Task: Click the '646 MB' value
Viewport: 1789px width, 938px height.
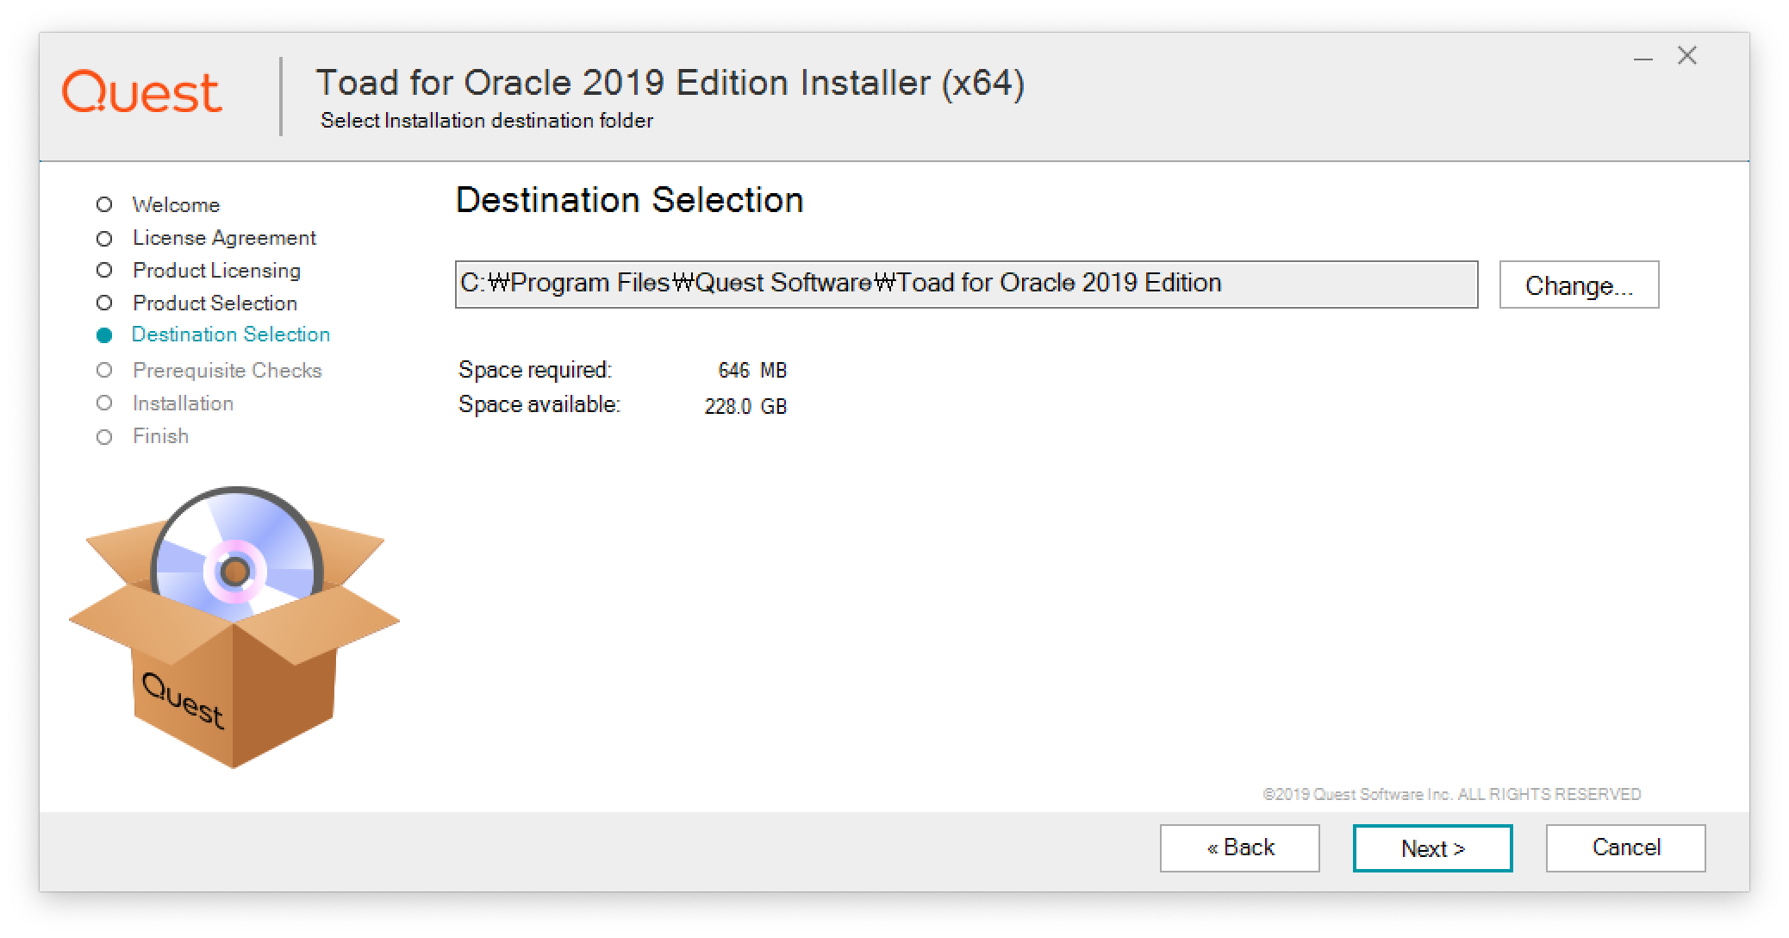Action: click(752, 371)
